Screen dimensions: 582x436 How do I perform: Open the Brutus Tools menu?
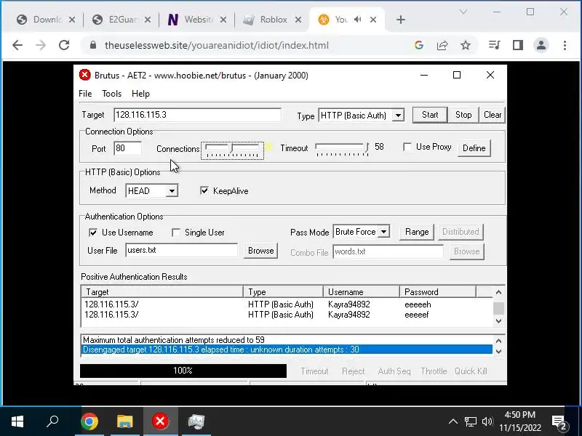click(x=112, y=94)
